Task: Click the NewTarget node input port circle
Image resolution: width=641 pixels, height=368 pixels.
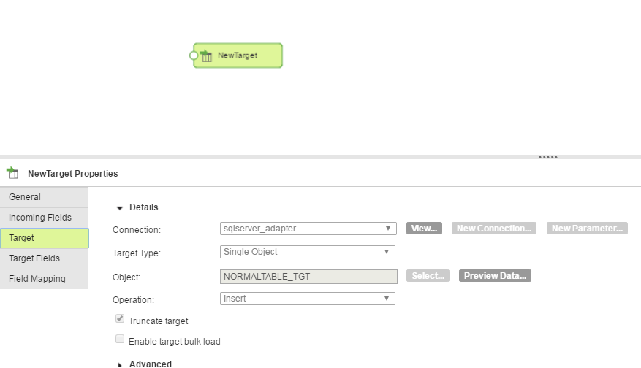Action: click(x=194, y=55)
